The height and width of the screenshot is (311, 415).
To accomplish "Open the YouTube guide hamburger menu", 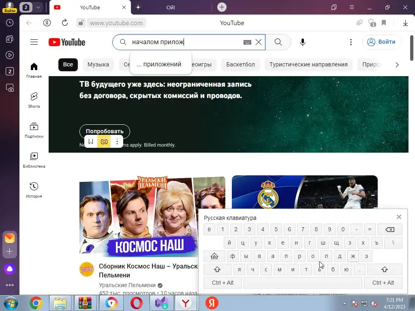I will pyautogui.click(x=34, y=42).
